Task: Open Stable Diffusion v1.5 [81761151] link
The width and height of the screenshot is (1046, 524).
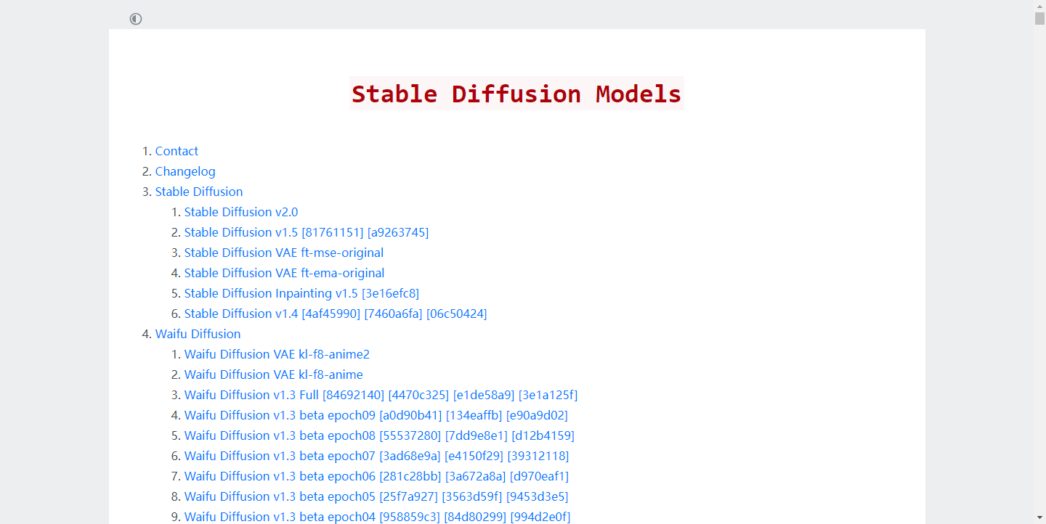Action: click(307, 232)
